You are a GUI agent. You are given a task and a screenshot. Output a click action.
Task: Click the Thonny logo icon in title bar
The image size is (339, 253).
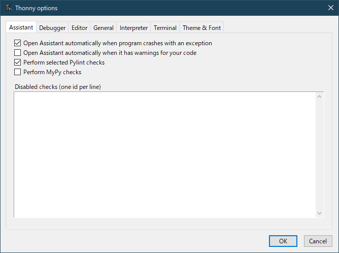9,8
